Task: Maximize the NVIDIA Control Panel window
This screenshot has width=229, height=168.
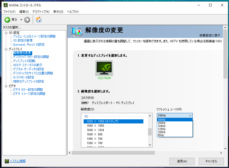Action: pyautogui.click(x=210, y=5)
